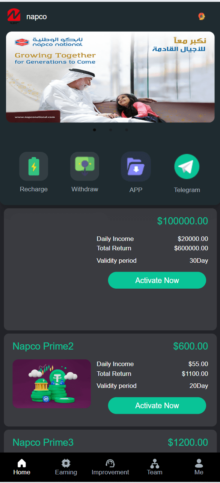
Task: Activate the $100000.00 plan
Action: point(157,280)
